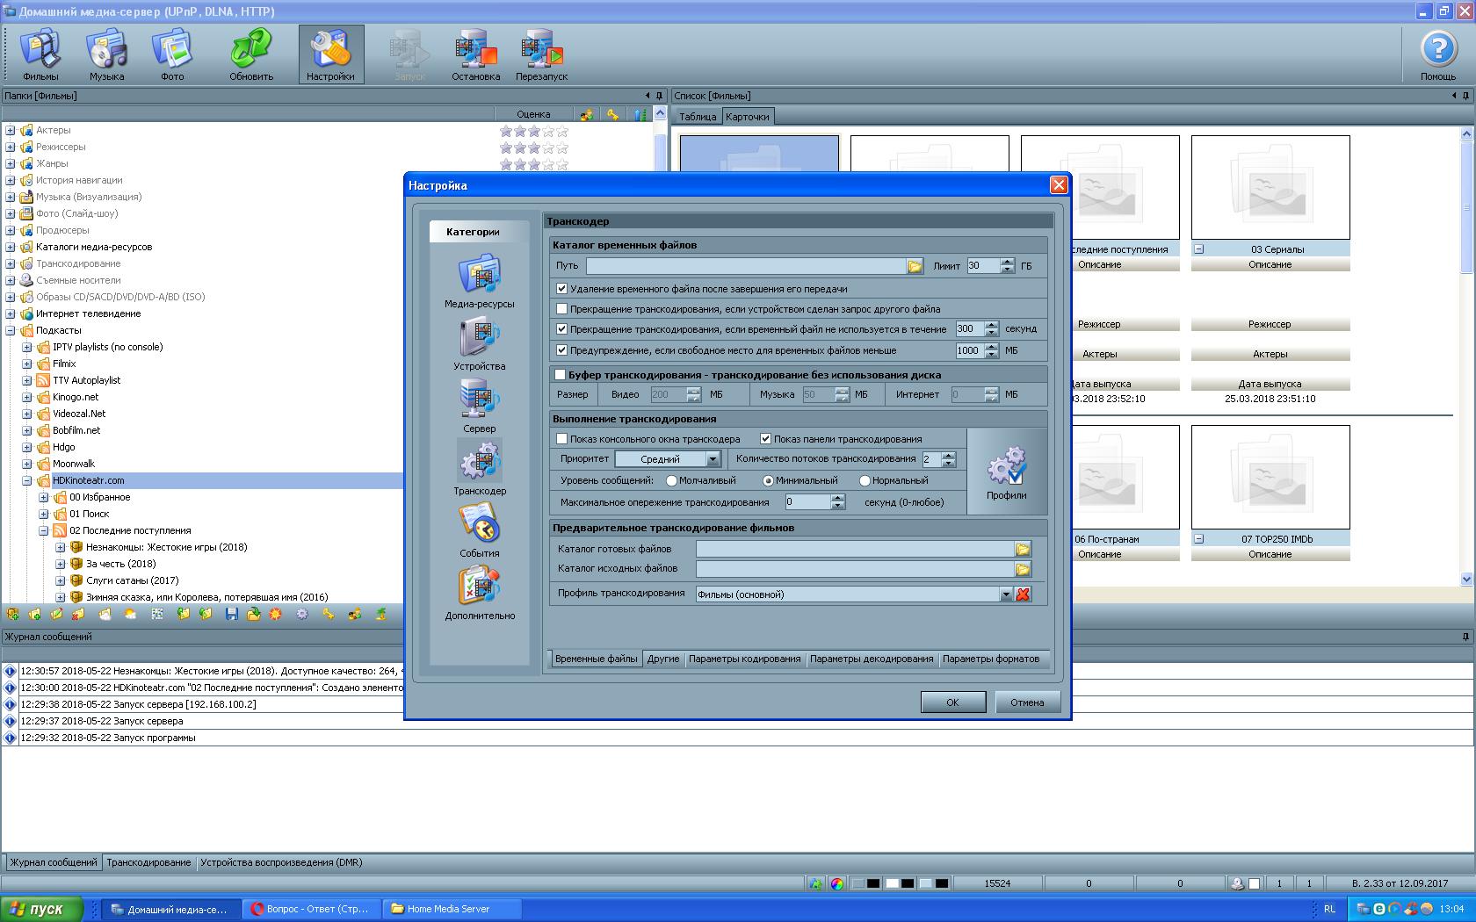Open the Приоритет dropdown list
This screenshot has height=922, width=1476.
[713, 459]
